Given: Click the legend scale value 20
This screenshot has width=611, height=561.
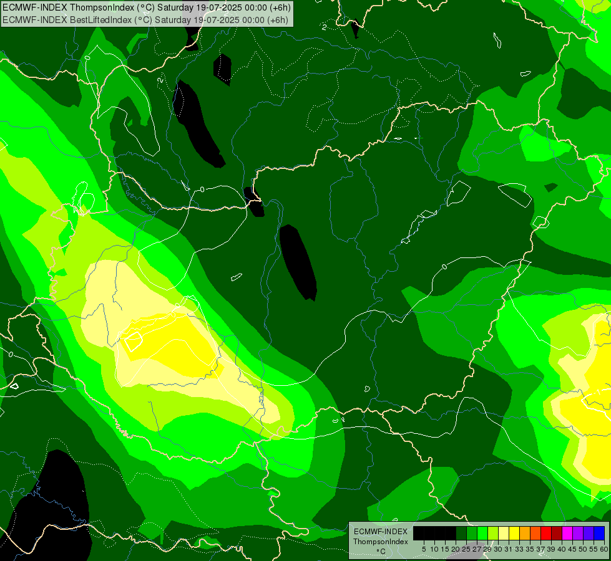Looking at the screenshot, I should point(456,549).
